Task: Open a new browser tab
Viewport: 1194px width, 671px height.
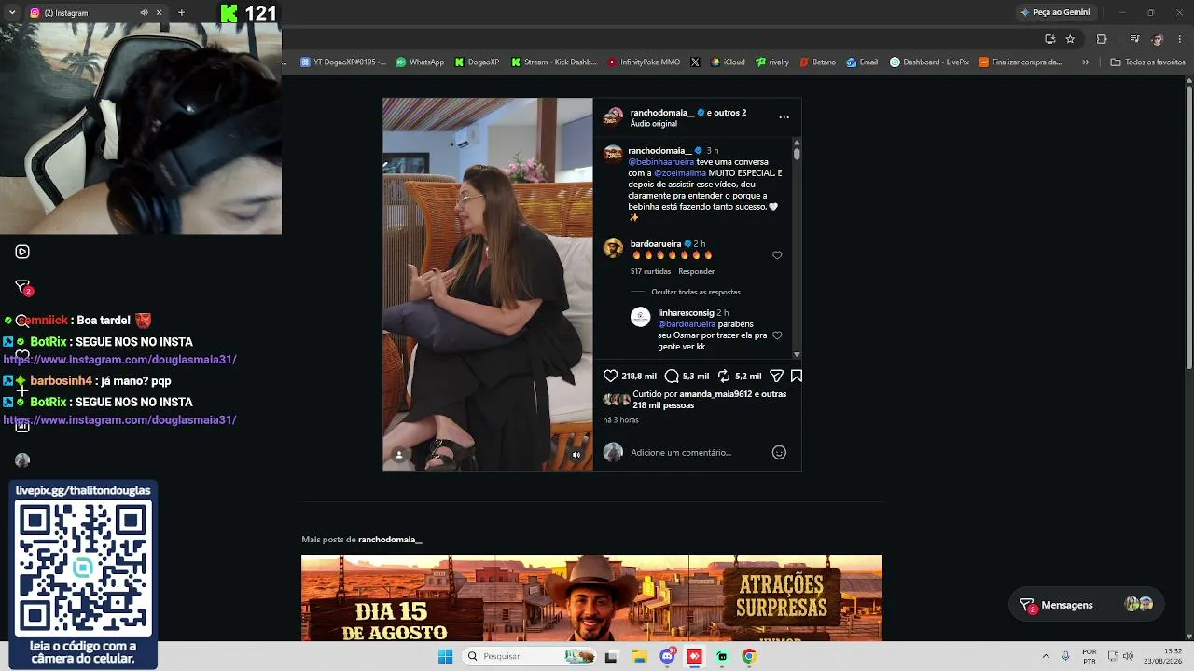Action: pos(181,13)
